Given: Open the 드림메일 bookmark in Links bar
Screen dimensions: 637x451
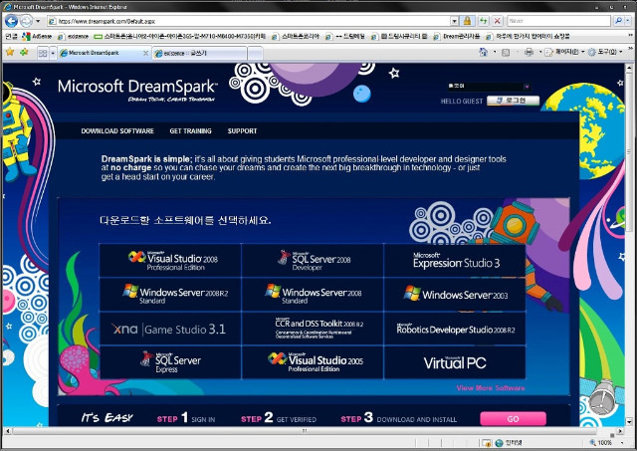Looking at the screenshot, I should tap(345, 37).
